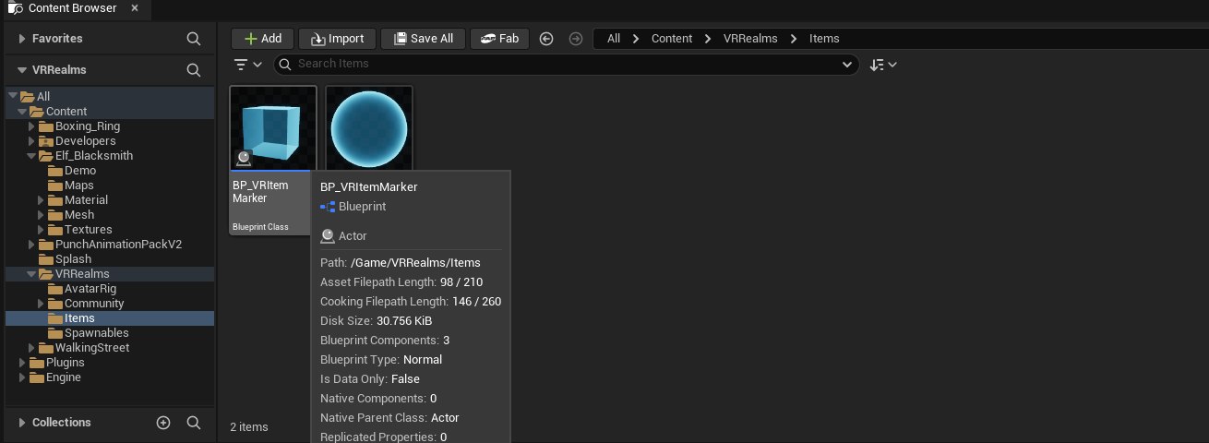Expand the WalkingStreet folder
Screen dimensions: 1209x443
[x=31, y=348]
